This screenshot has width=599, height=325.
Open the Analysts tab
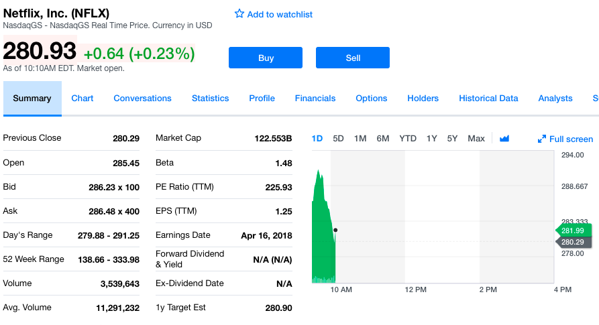555,99
